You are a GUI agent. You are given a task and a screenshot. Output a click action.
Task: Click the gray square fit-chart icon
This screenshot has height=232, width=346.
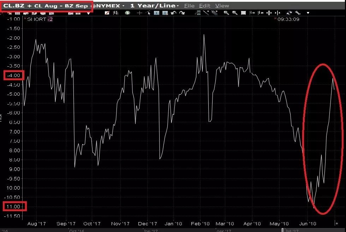click(x=243, y=13)
